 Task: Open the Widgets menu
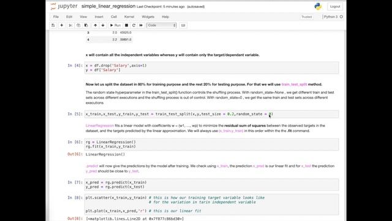coord(148,17)
